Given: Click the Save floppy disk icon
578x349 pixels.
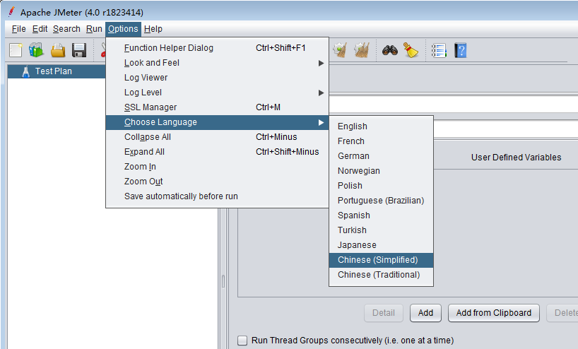Looking at the screenshot, I should coord(79,50).
